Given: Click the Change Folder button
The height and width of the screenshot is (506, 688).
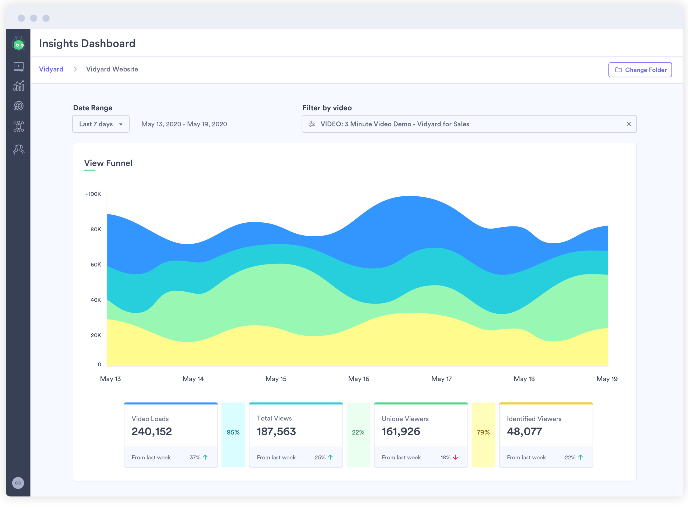Looking at the screenshot, I should (640, 70).
